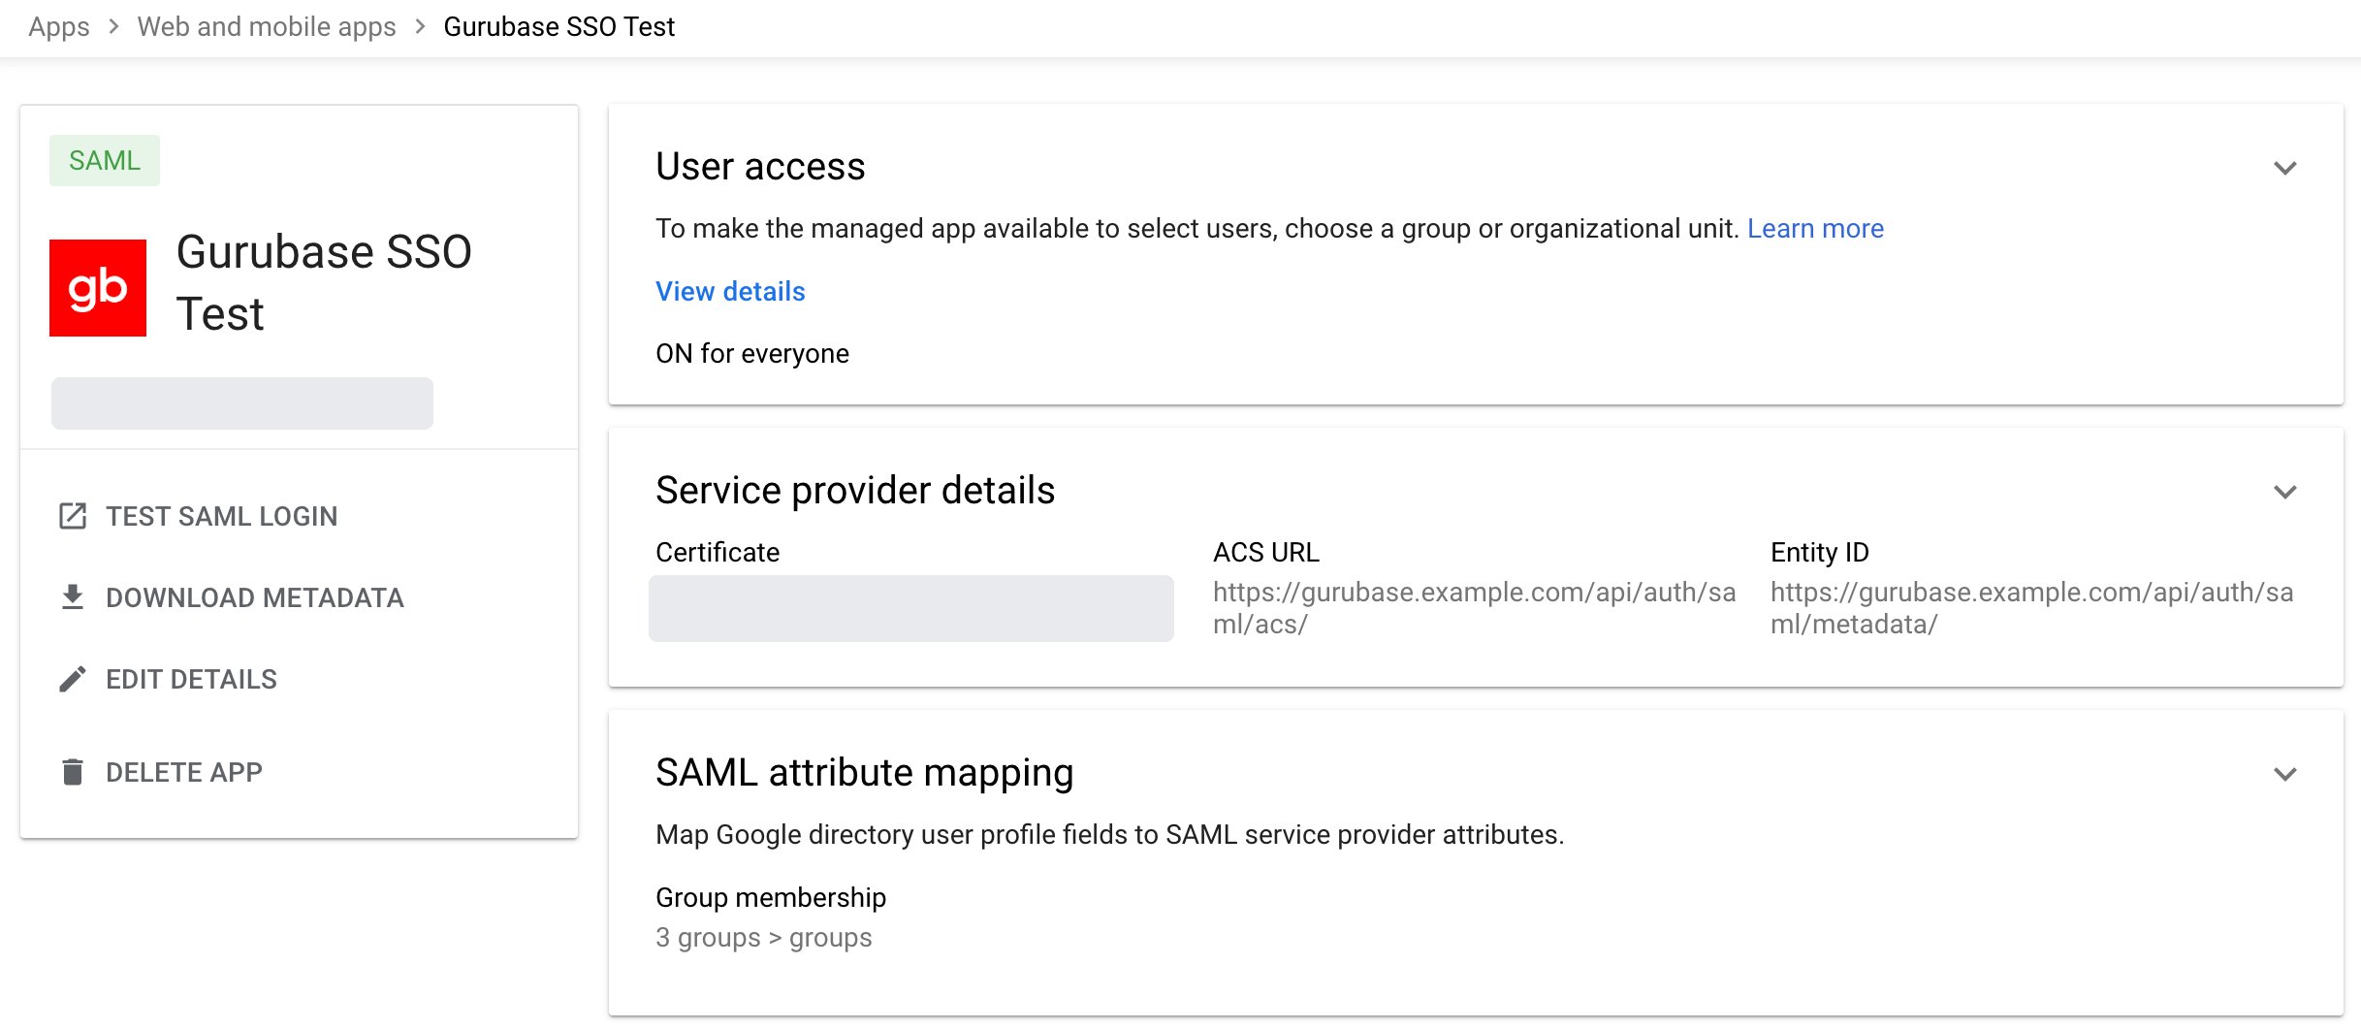Click the Service provider details heading
The width and height of the screenshot is (2361, 1029).
855,491
